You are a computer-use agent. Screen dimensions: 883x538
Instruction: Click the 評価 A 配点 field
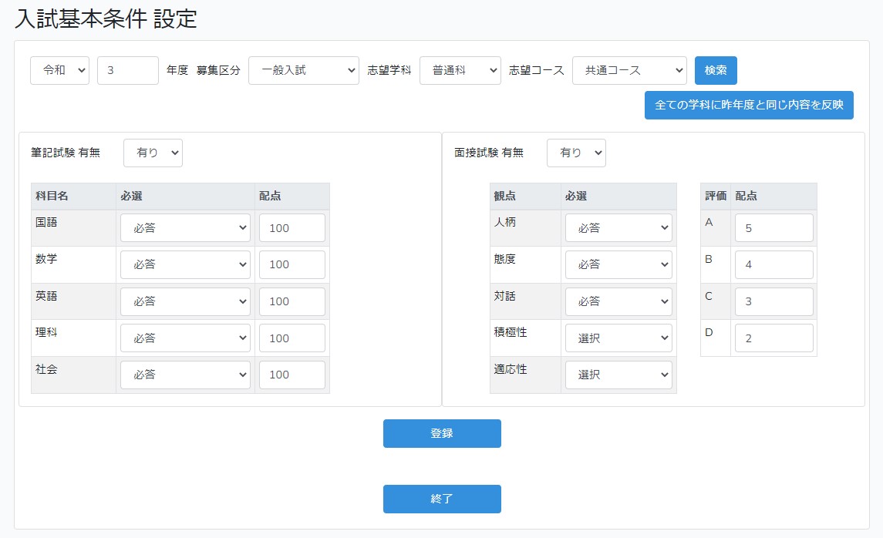pos(773,228)
